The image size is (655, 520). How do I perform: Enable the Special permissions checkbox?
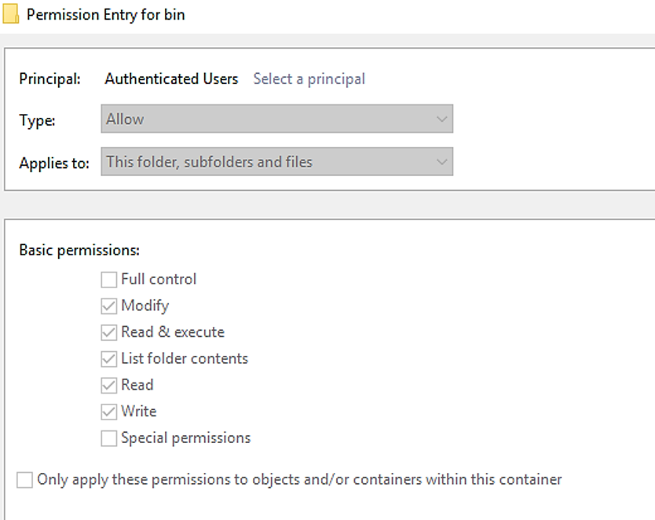108,438
